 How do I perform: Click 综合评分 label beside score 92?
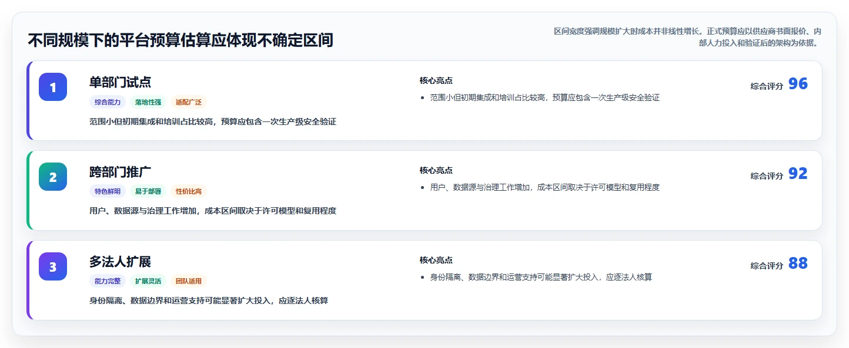point(767,176)
